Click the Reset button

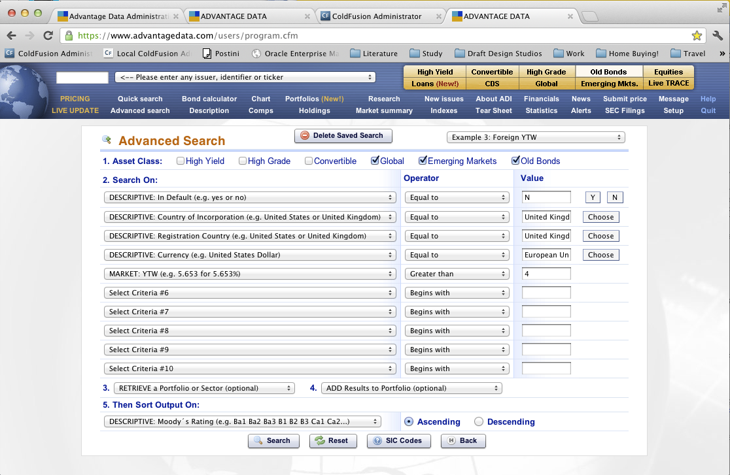click(333, 440)
